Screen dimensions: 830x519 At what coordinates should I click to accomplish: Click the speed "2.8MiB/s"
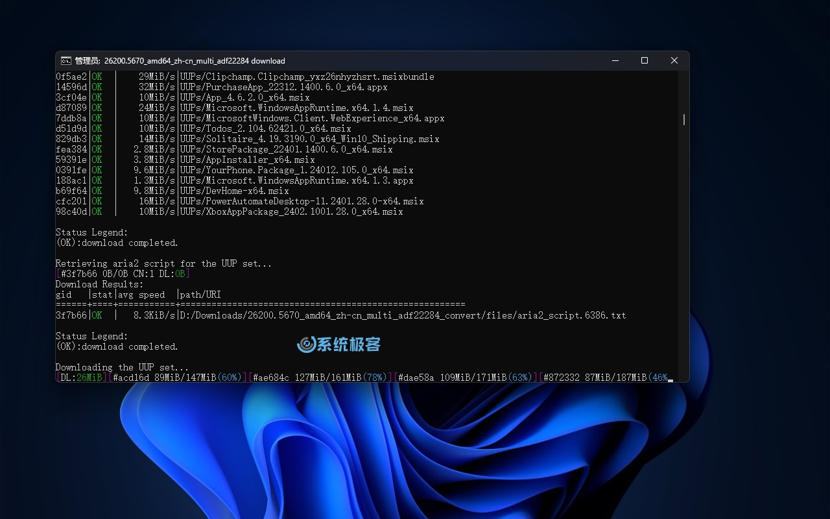pos(154,149)
